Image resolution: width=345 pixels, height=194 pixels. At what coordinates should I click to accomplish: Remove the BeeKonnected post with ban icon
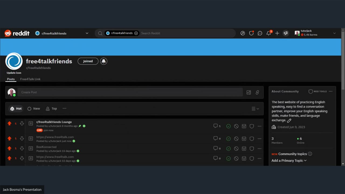pyautogui.click(x=236, y=149)
